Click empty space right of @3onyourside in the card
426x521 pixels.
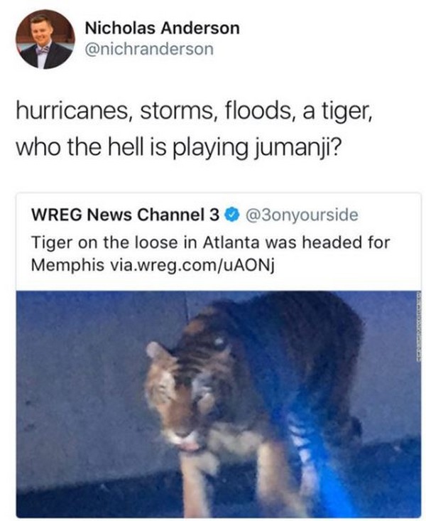click(x=390, y=215)
